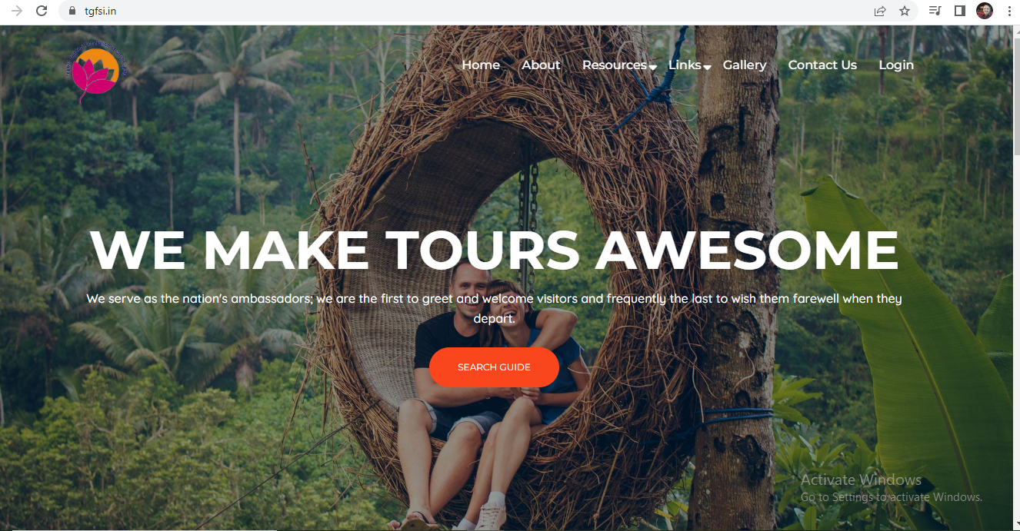
Task: Open the media control icon
Action: coord(935,11)
